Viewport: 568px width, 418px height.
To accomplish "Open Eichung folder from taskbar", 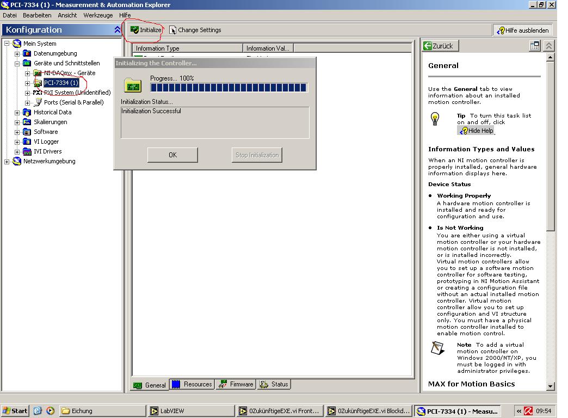I will 102,411.
